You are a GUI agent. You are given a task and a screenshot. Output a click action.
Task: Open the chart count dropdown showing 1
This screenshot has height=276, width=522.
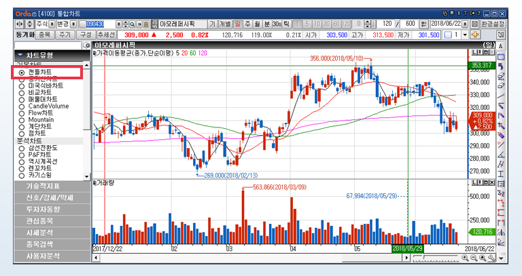coord(465,35)
